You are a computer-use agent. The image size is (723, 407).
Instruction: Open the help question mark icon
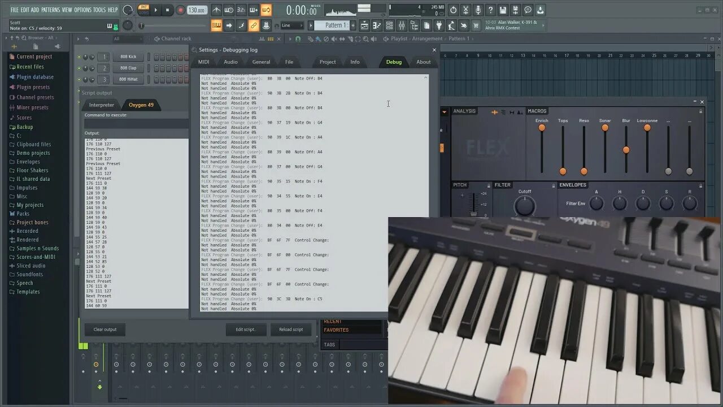490,10
